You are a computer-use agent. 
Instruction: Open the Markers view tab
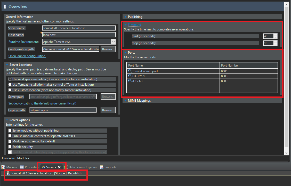10,167
